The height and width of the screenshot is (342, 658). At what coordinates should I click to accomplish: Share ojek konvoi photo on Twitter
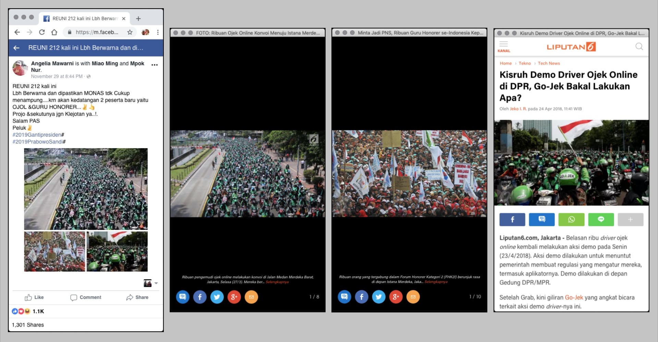pyautogui.click(x=217, y=297)
